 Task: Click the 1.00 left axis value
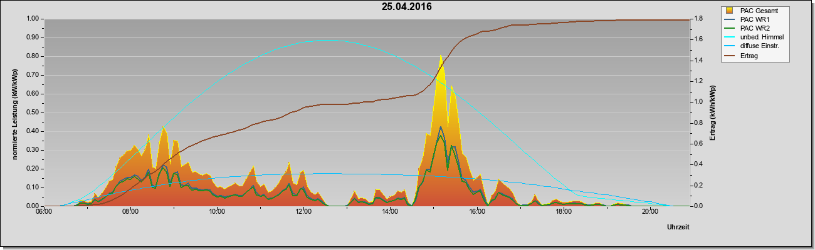[34, 19]
